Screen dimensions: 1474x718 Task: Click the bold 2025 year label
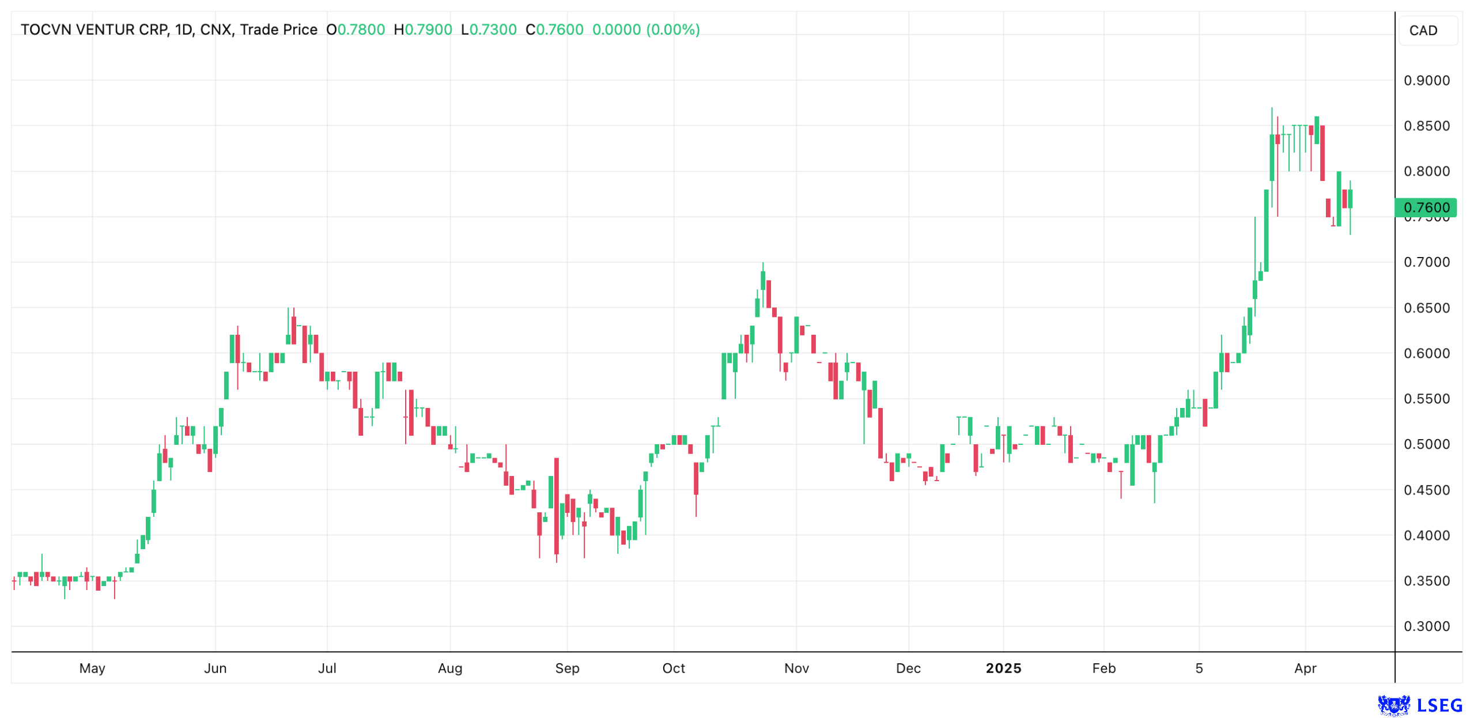(x=1003, y=667)
